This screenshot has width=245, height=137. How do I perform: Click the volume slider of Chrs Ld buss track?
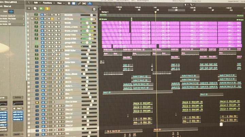point(89,101)
